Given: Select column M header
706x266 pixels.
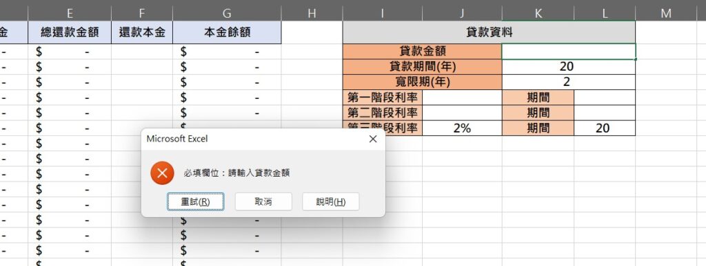Looking at the screenshot, I should click(x=666, y=14).
